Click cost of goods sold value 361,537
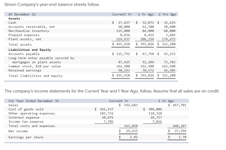 tap(107, 109)
